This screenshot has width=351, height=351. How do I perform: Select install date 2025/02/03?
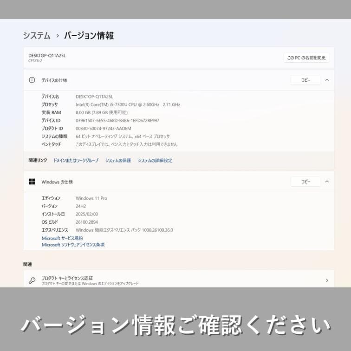pyautogui.click(x=87, y=214)
